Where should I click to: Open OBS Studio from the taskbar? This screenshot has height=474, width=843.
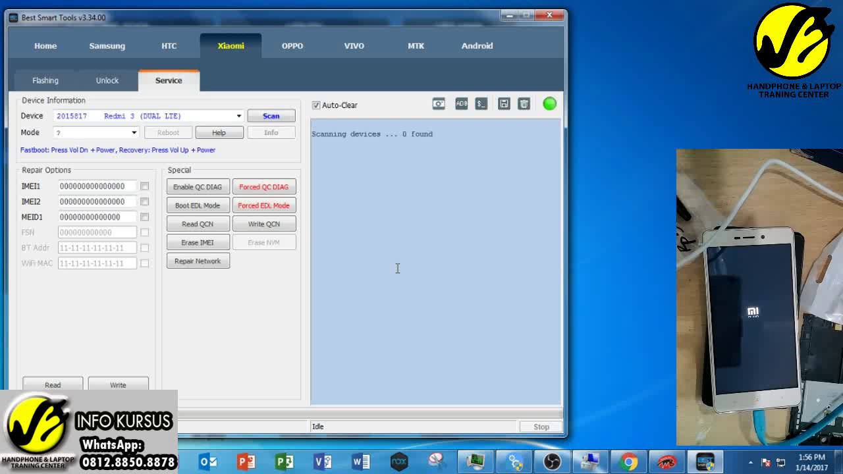tap(552, 461)
